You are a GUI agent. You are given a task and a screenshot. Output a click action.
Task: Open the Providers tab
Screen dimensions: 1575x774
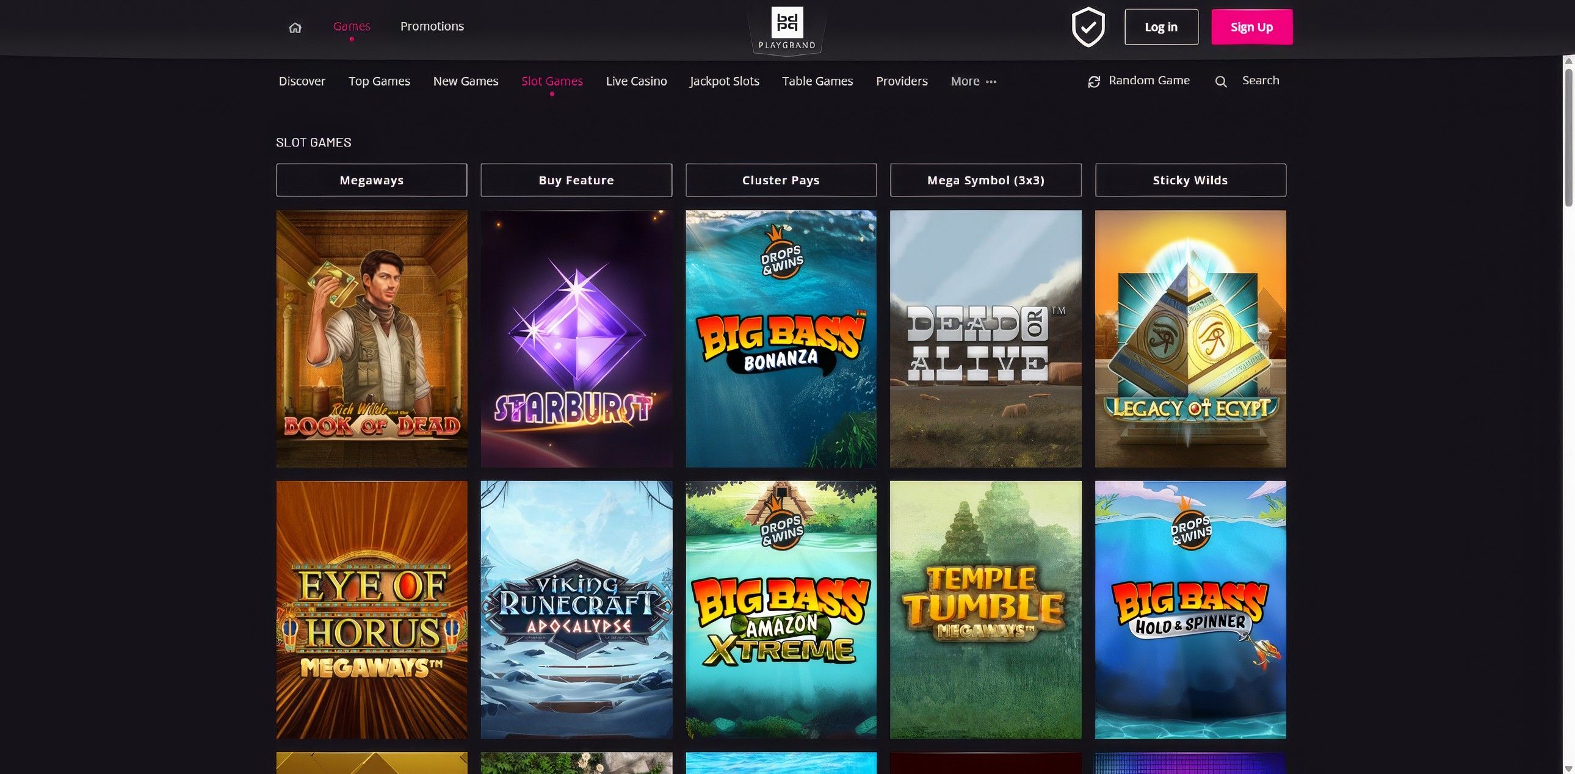pos(902,81)
